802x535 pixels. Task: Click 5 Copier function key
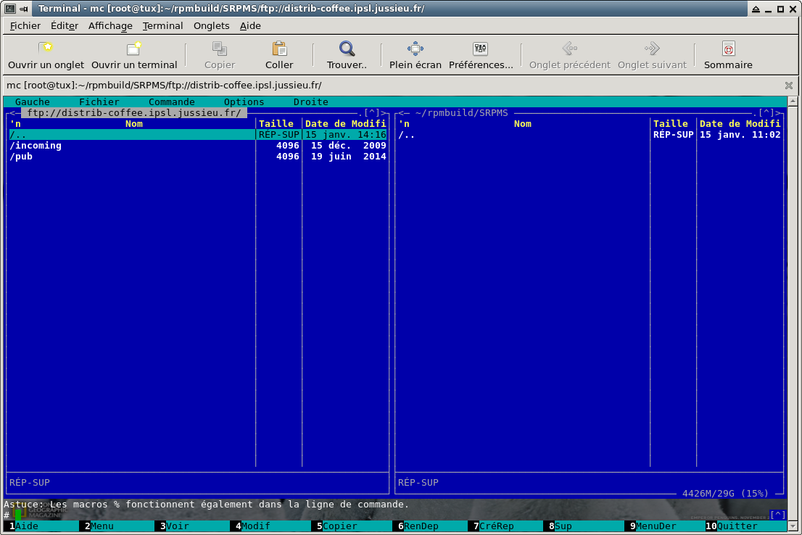point(339,526)
